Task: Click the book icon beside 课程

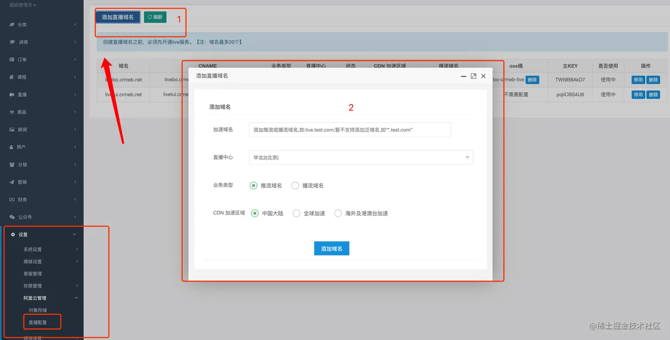Action: 12,77
